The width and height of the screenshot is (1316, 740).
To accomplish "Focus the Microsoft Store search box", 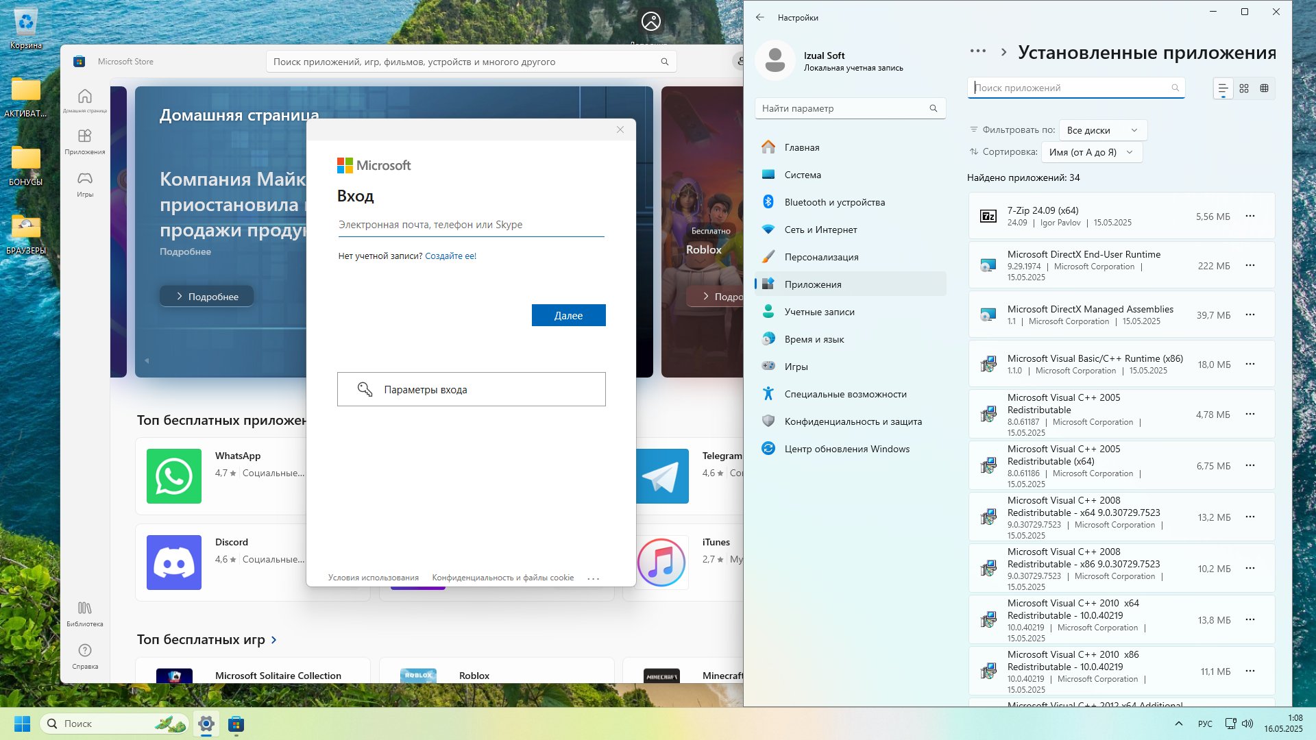I will click(x=471, y=62).
